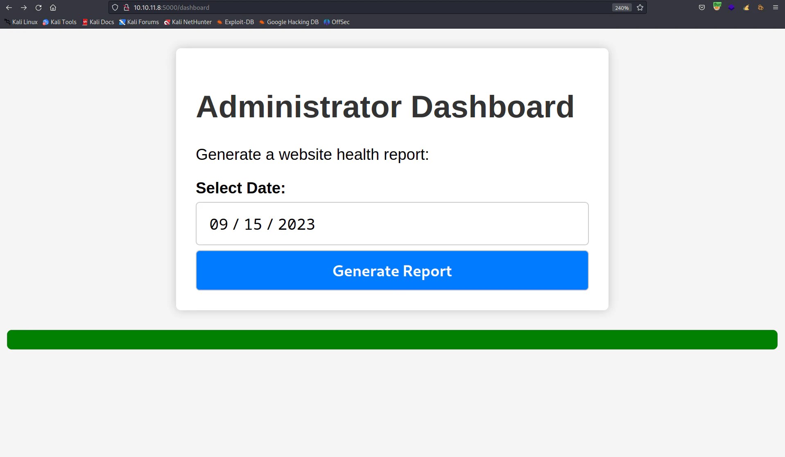785x457 pixels.
Task: Select the month 09 in date field
Action: click(219, 224)
